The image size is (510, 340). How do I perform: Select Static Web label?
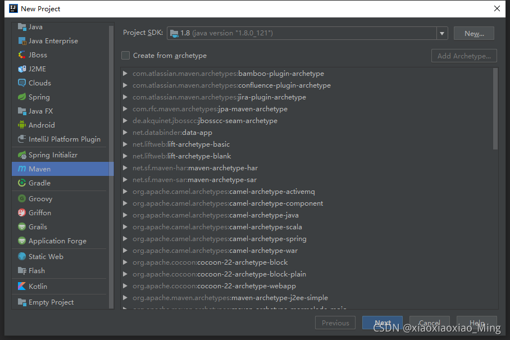pos(46,257)
